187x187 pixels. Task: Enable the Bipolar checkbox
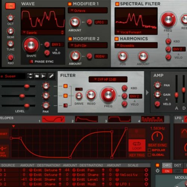click(149, 150)
